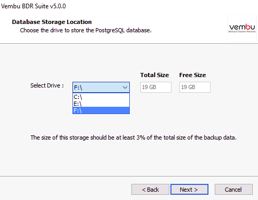Image resolution: width=258 pixels, height=200 pixels.
Task: Click the Vembu BDR Suite v5.0.0 title
Action: tap(33, 6)
